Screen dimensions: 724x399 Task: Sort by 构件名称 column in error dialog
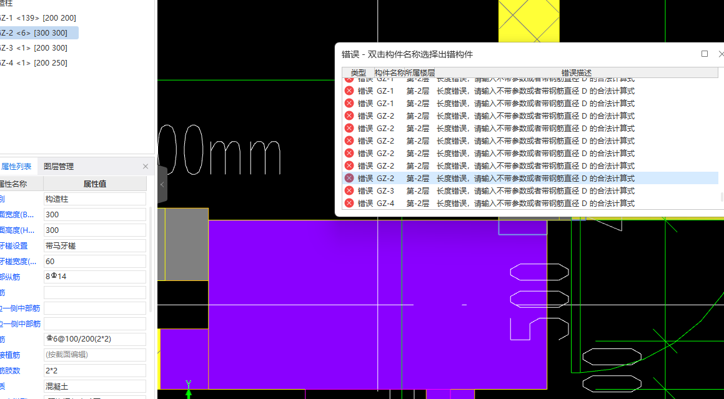(389, 72)
